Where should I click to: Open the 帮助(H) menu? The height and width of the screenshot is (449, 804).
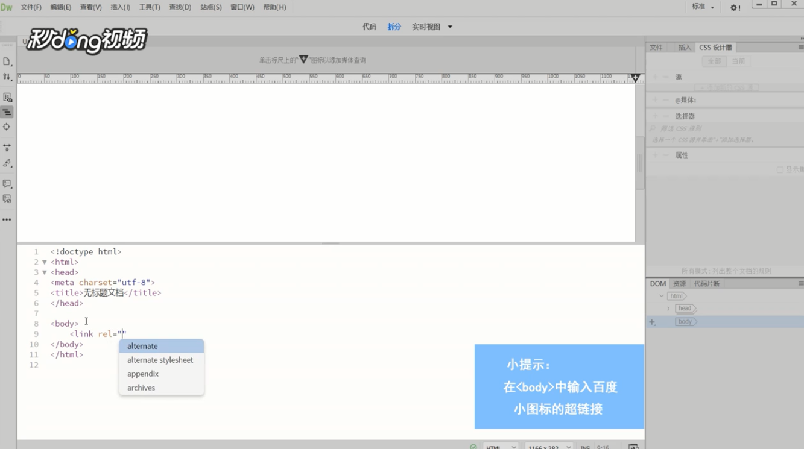tap(274, 7)
